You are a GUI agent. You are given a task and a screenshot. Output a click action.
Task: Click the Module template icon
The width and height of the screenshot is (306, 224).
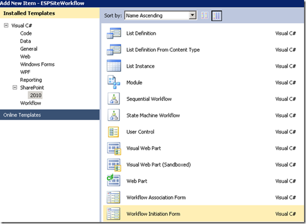point(114,82)
